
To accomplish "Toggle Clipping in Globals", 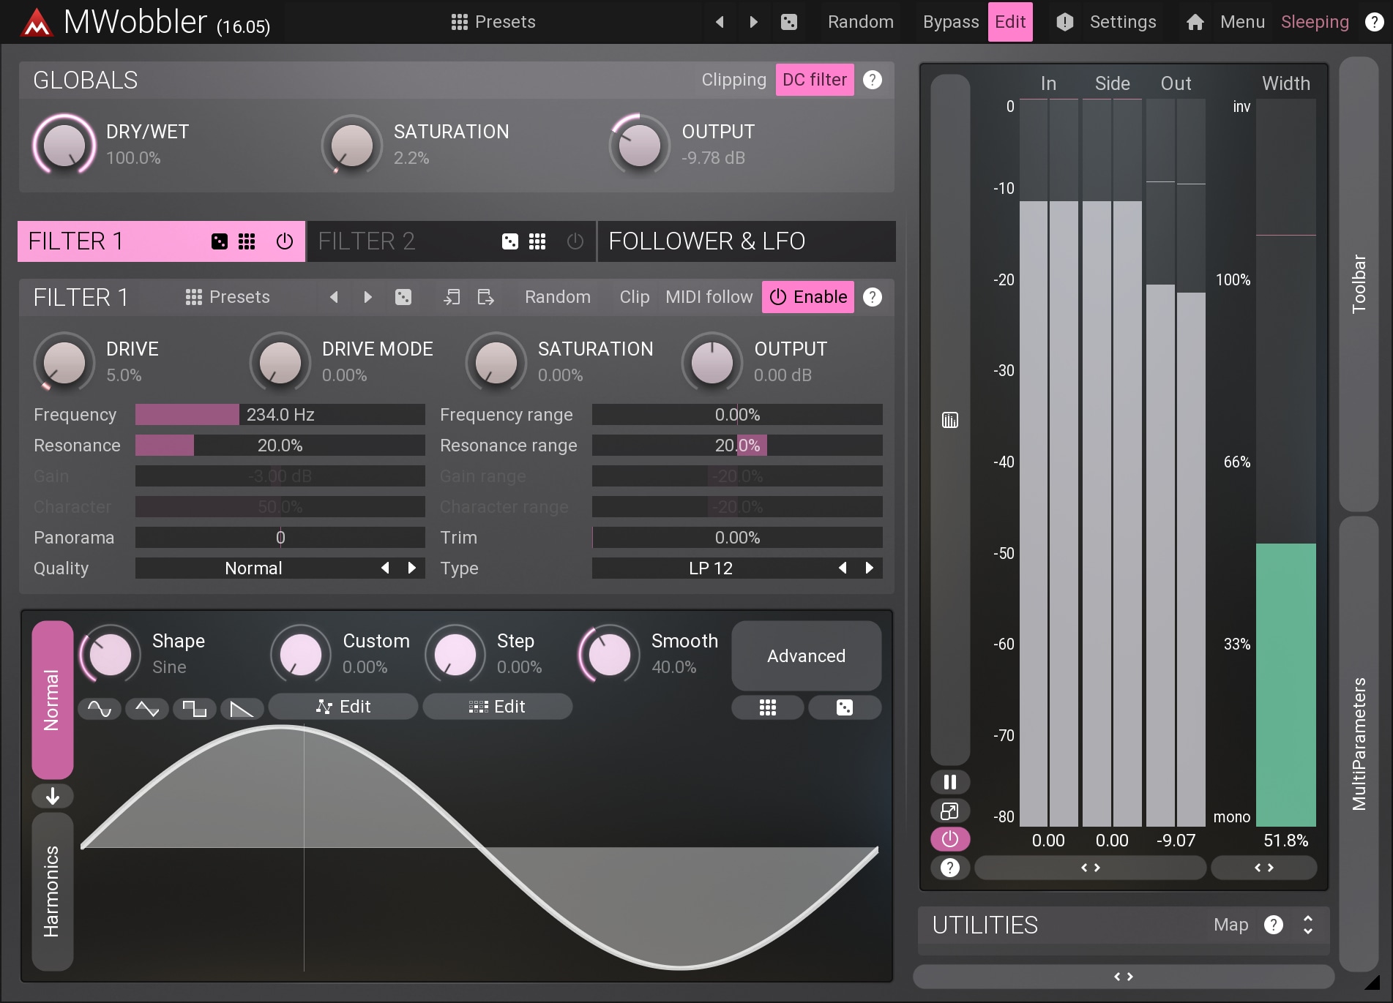I will pos(733,80).
